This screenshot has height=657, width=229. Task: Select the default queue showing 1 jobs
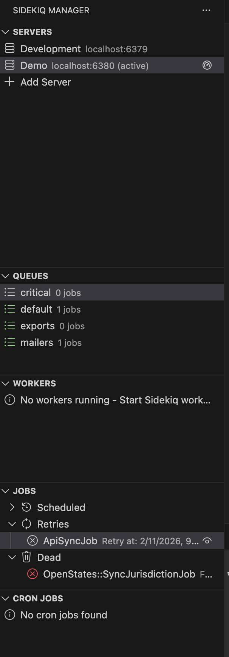(49, 309)
